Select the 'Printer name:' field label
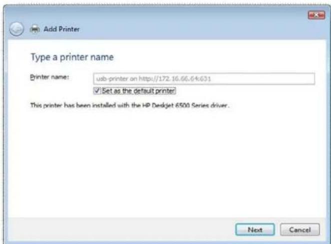Screen dimensions: 331x244 49,77
